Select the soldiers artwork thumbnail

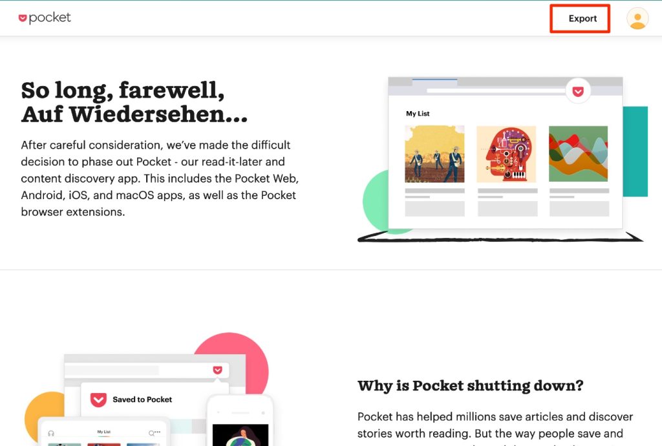coord(434,154)
